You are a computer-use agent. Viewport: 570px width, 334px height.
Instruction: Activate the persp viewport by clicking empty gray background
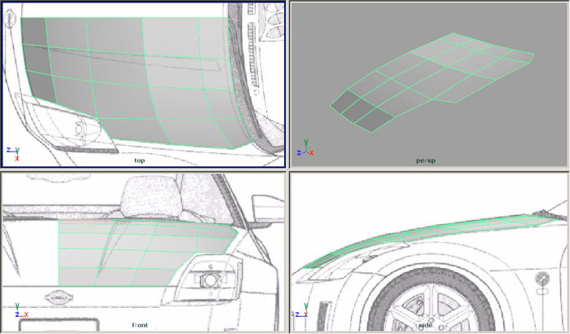coord(489,130)
